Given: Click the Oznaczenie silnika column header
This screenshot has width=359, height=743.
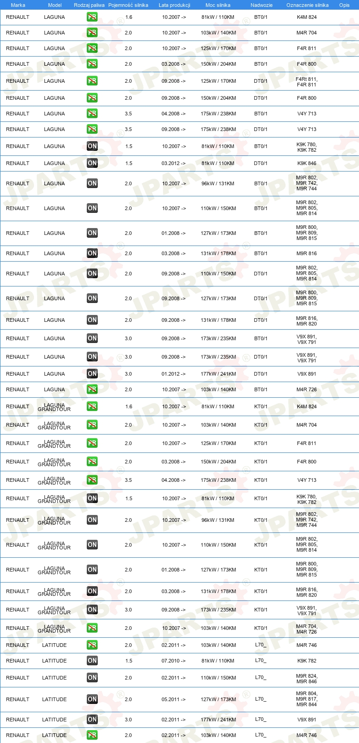Looking at the screenshot, I should (308, 5).
